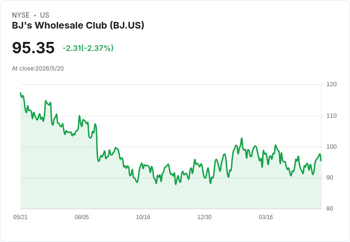
Task: Click the 100 price axis label
Action: (331, 147)
